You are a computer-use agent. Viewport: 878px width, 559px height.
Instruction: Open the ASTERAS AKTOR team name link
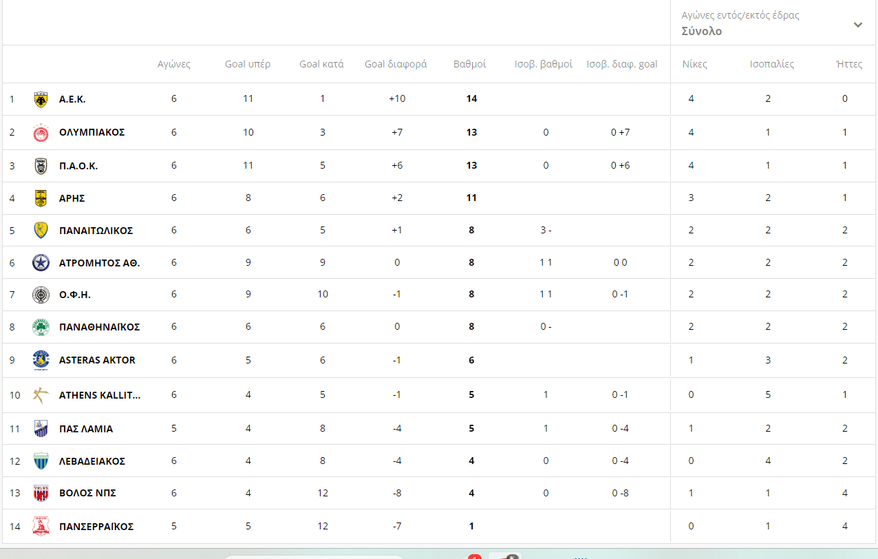coord(97,360)
